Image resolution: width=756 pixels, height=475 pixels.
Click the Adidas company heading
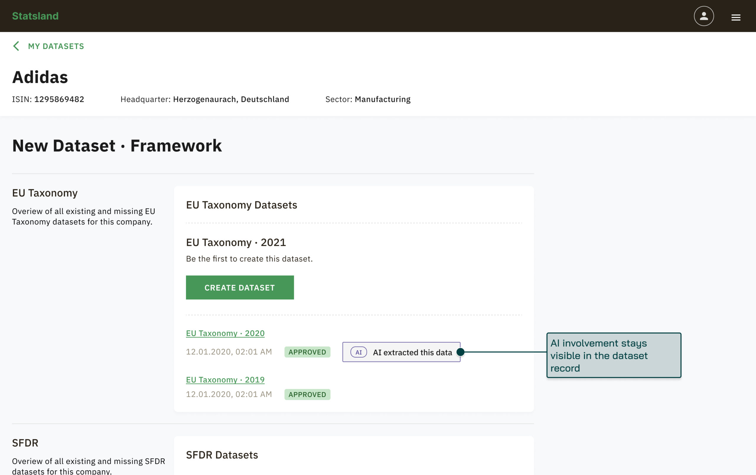tap(40, 77)
